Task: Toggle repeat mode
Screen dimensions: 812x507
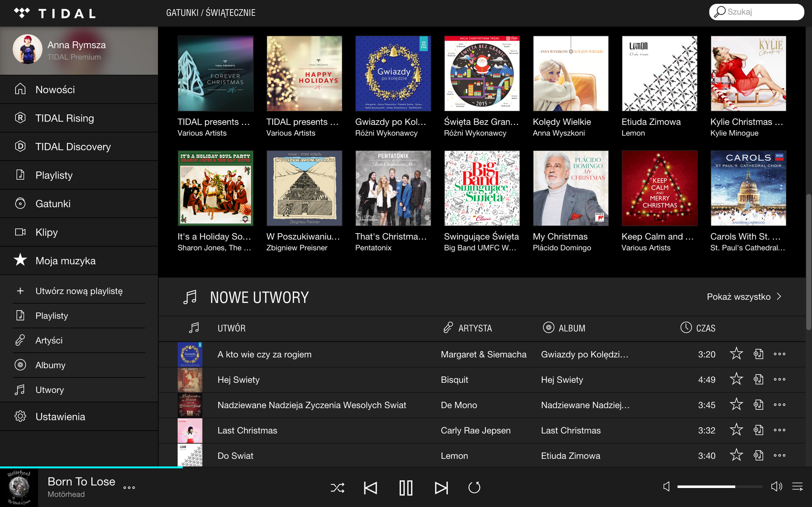Action: (474, 488)
